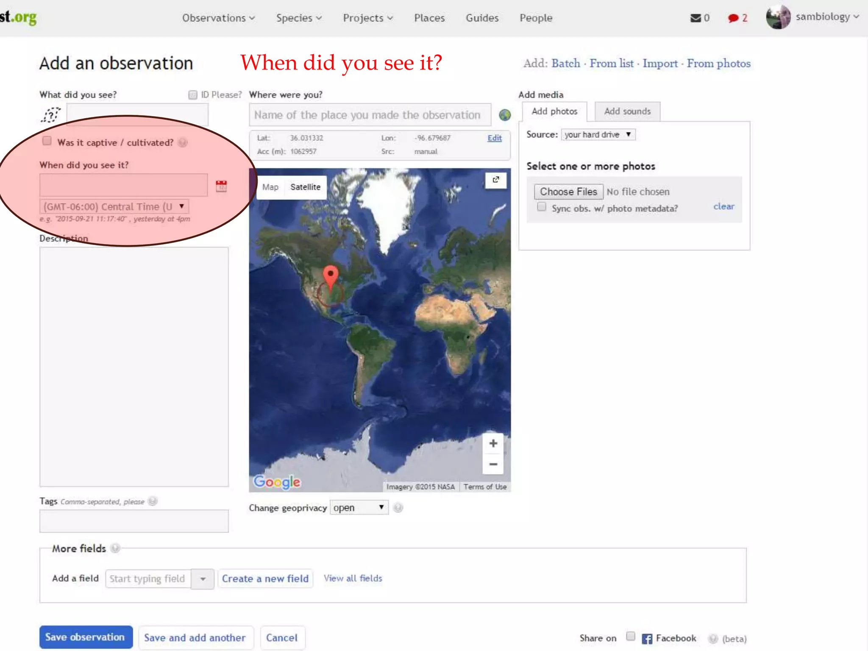This screenshot has height=651, width=868.
Task: Switch map to Satellite view
Action: (x=305, y=187)
